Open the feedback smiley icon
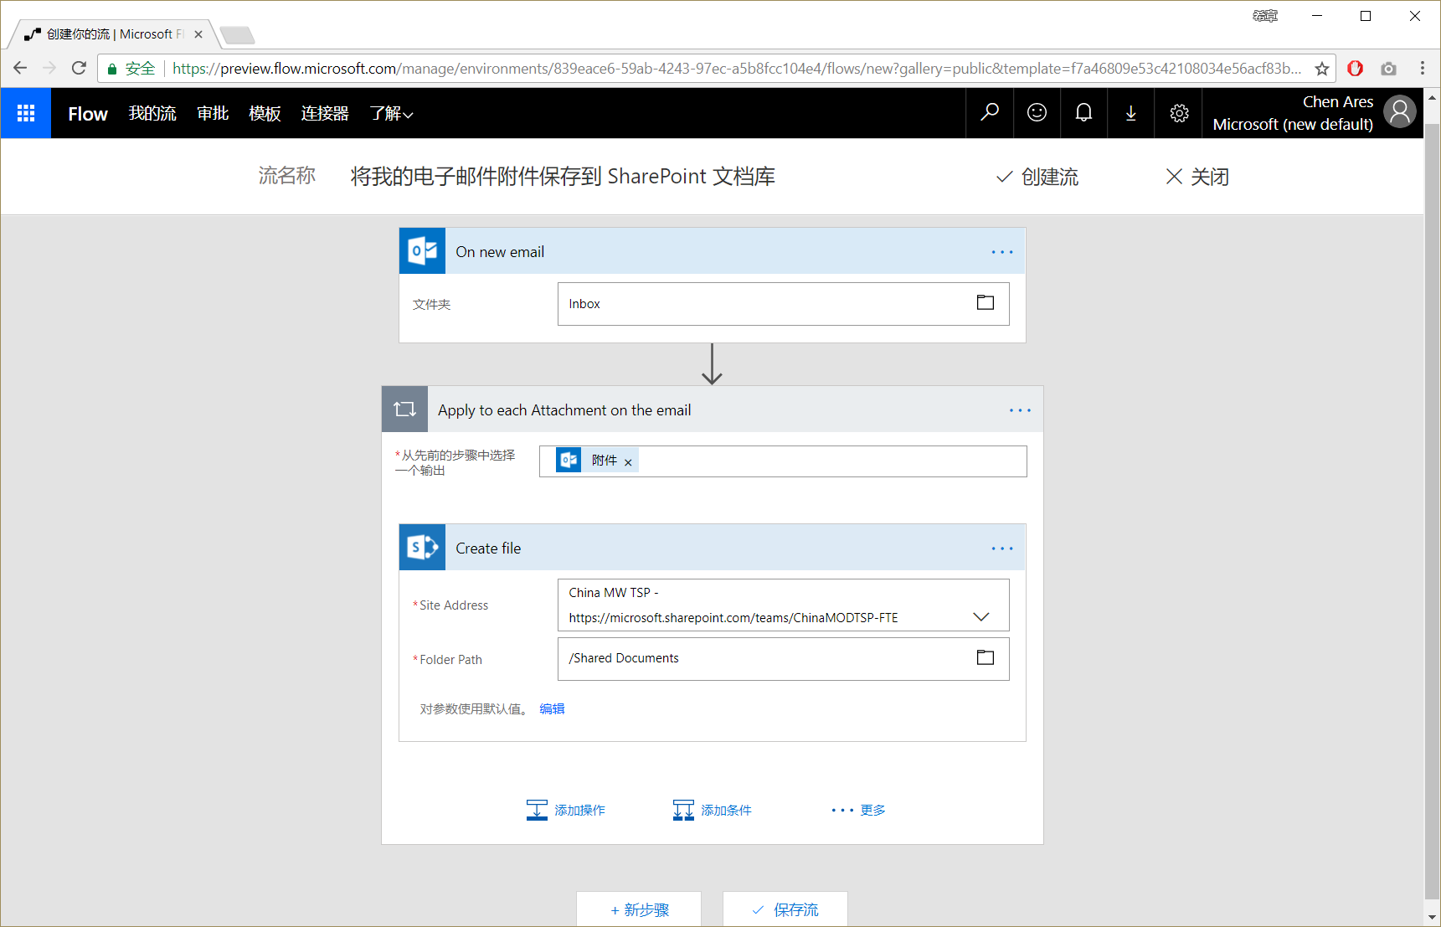Screen dimensions: 1441x927 click(1037, 113)
